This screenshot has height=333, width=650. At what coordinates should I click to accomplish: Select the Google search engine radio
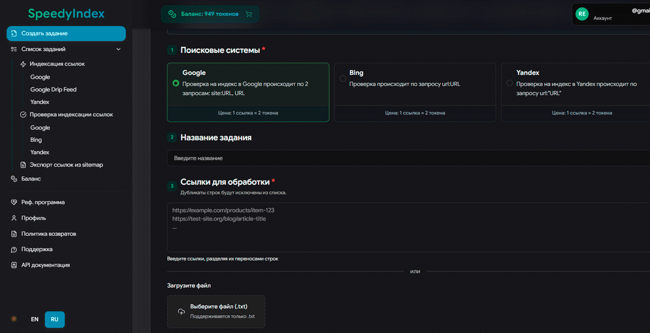(175, 83)
